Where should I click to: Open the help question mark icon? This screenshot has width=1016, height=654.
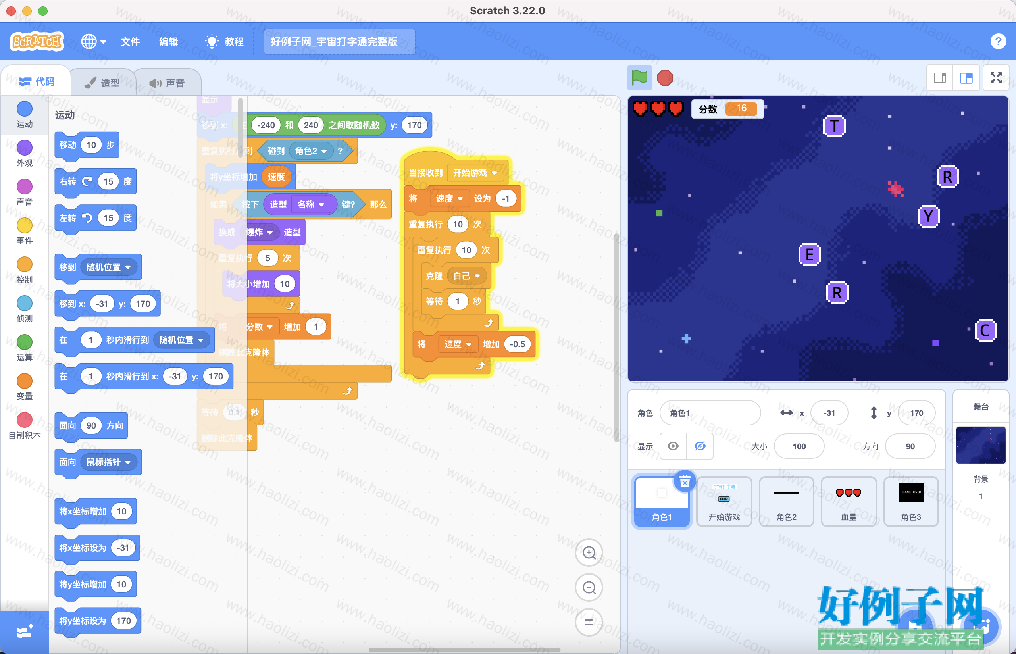pyautogui.click(x=998, y=42)
